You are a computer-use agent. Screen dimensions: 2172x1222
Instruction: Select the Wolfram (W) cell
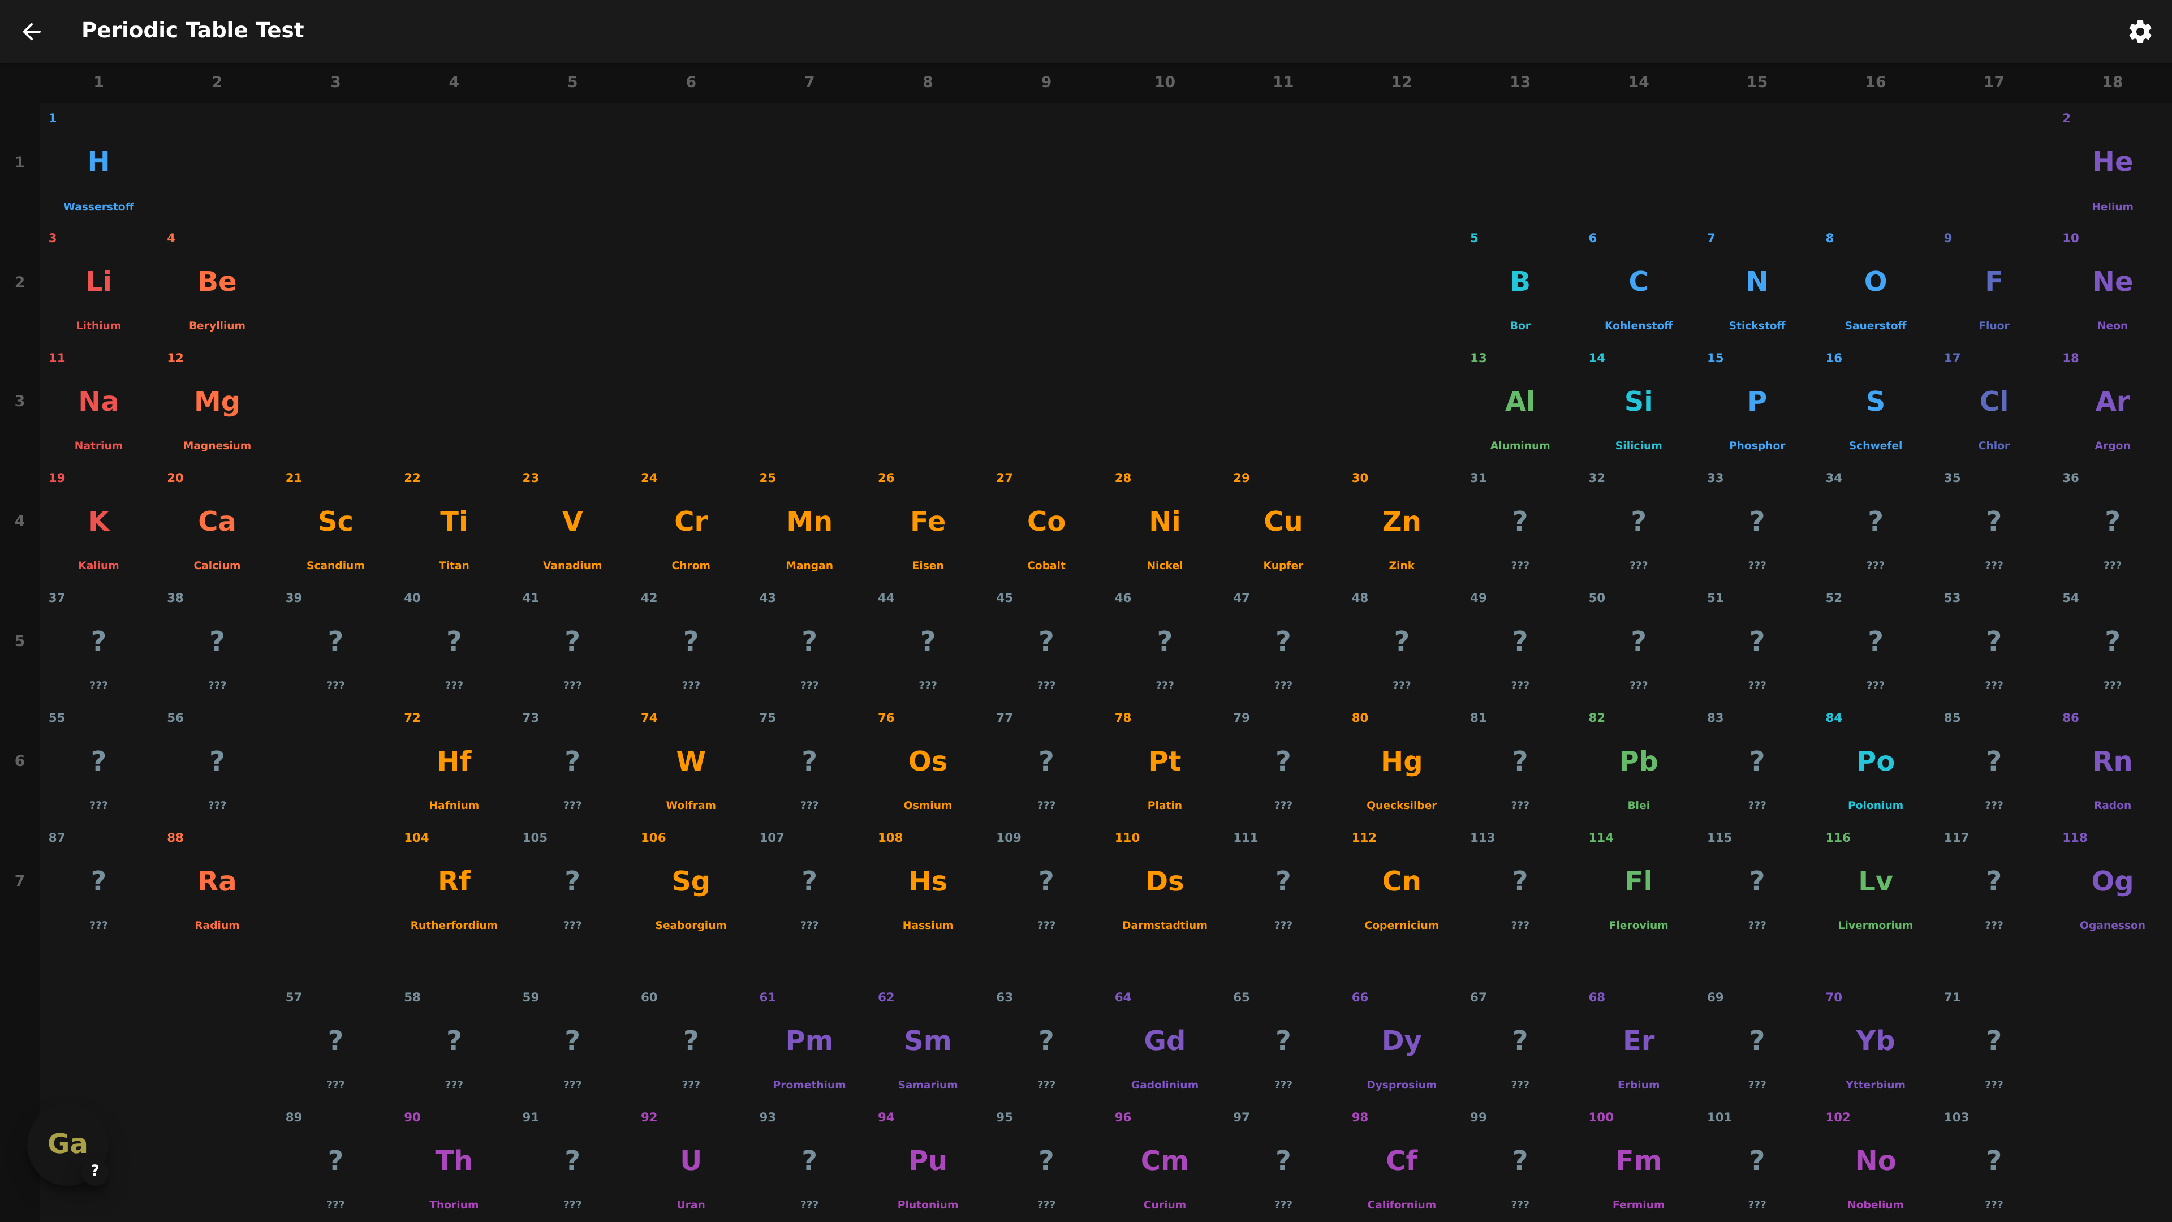[x=691, y=761]
